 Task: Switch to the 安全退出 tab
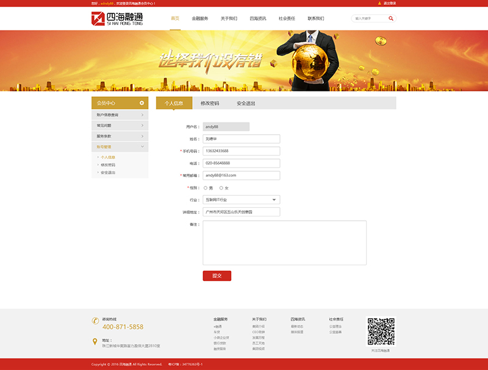246,103
